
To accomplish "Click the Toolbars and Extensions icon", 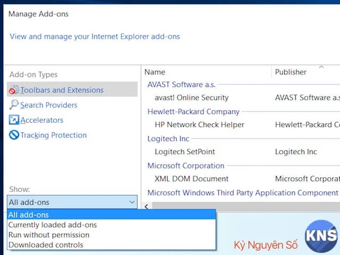I will [14, 90].
